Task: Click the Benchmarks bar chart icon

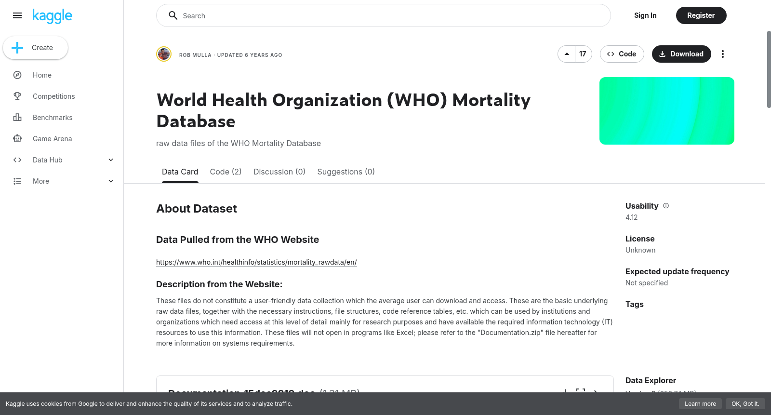Action: [17, 118]
